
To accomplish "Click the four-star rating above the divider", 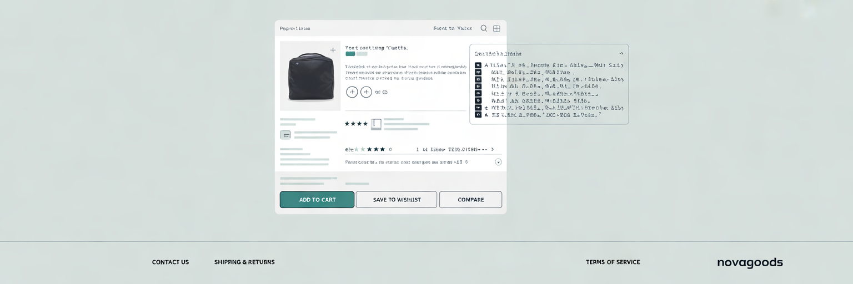I will coord(356,124).
